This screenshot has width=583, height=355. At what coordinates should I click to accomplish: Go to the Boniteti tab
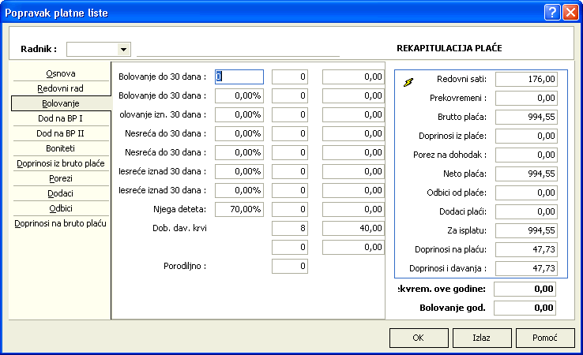pyautogui.click(x=61, y=148)
